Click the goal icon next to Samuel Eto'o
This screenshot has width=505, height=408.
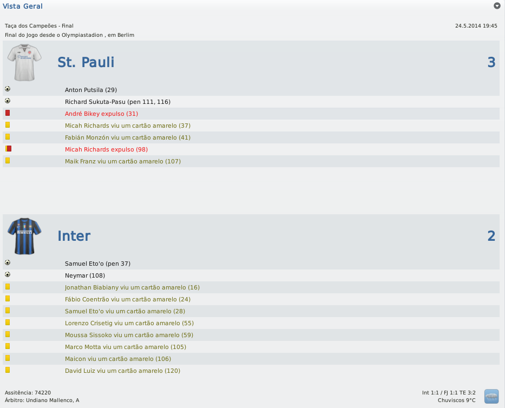click(8, 263)
